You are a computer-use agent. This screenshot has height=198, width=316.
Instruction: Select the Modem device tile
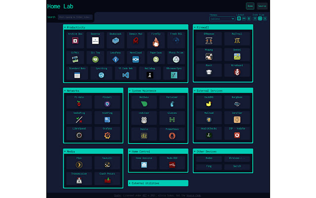tap(209, 159)
